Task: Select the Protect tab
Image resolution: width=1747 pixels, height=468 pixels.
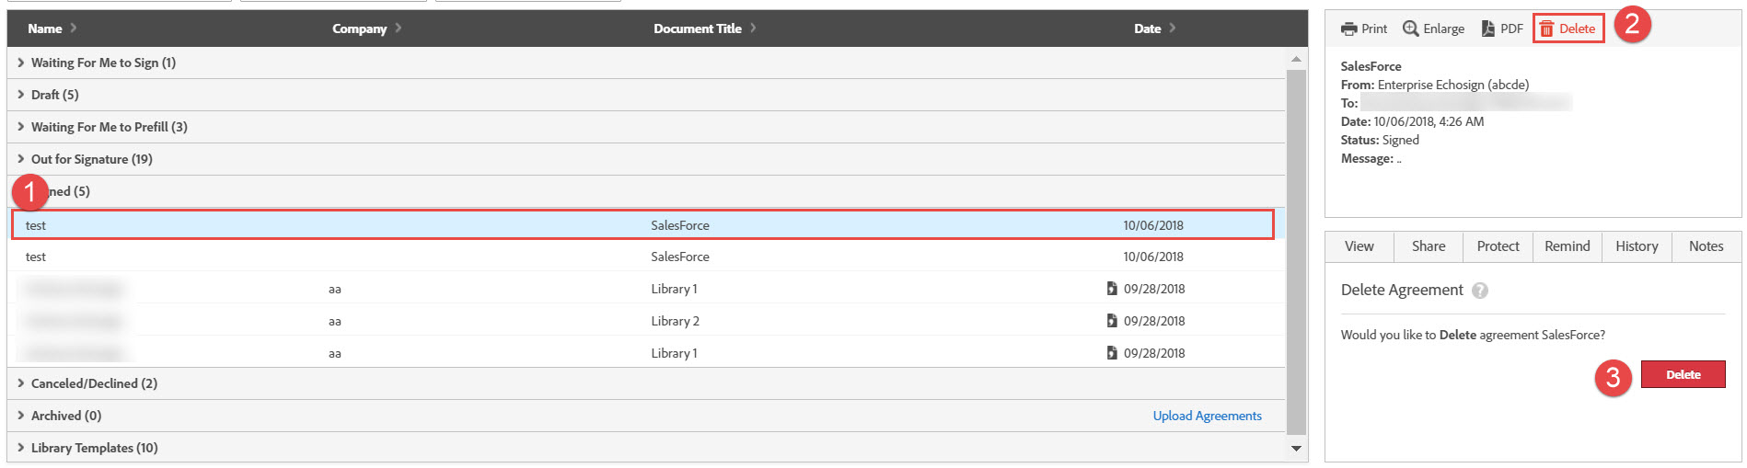Action: tap(1498, 246)
